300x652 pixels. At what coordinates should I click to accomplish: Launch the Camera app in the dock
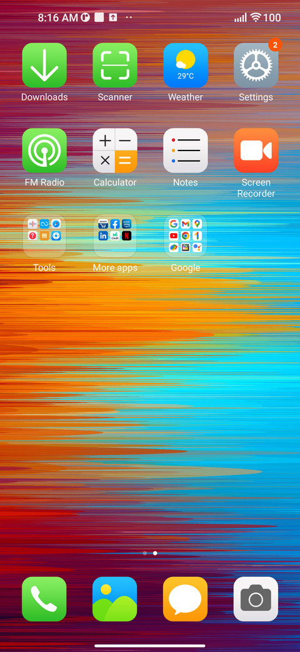(x=256, y=599)
